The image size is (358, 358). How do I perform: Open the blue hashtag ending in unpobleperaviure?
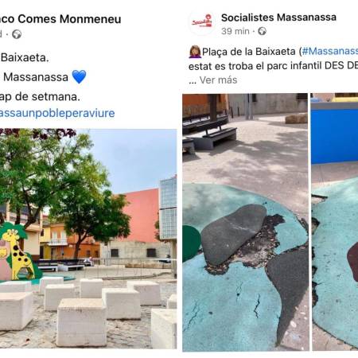pos(57,113)
